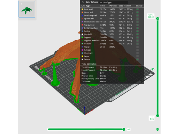Screen dimensions: 178x134
Task: Click the Bridge color swatch
Action: [x=82, y=31]
